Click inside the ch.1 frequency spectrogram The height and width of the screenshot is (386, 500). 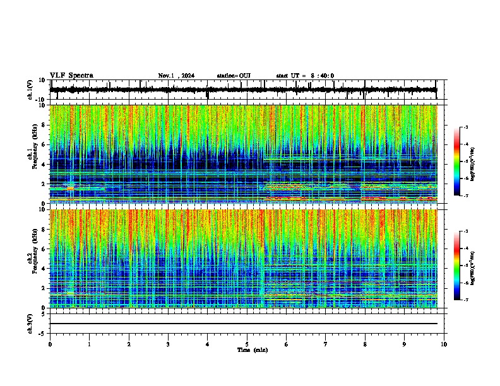pos(243,154)
